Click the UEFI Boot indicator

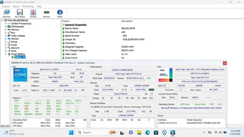[185, 104]
